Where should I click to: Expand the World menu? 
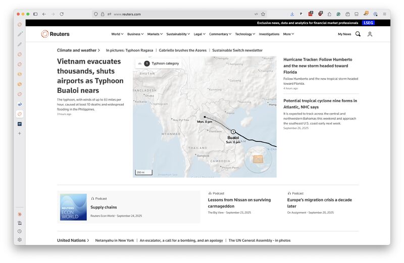117,34
